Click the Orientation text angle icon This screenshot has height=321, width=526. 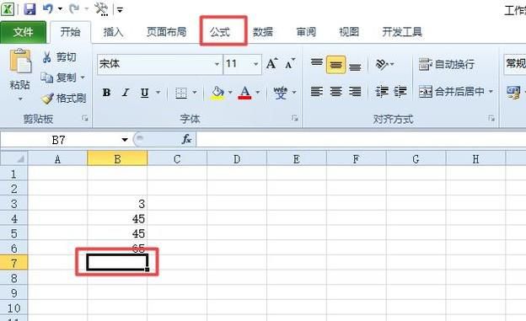point(381,64)
